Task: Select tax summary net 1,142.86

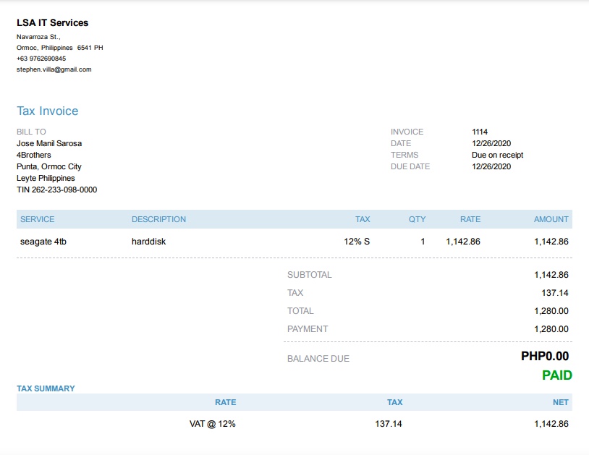Action: 551,424
